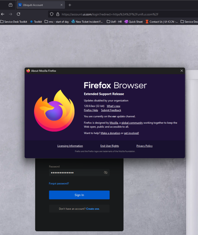This screenshot has width=198, height=235.
Task: Click the Updates disabled by your organization text
Action: 106,100
